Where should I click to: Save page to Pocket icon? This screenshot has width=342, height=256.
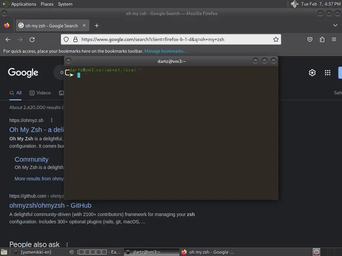(x=310, y=39)
